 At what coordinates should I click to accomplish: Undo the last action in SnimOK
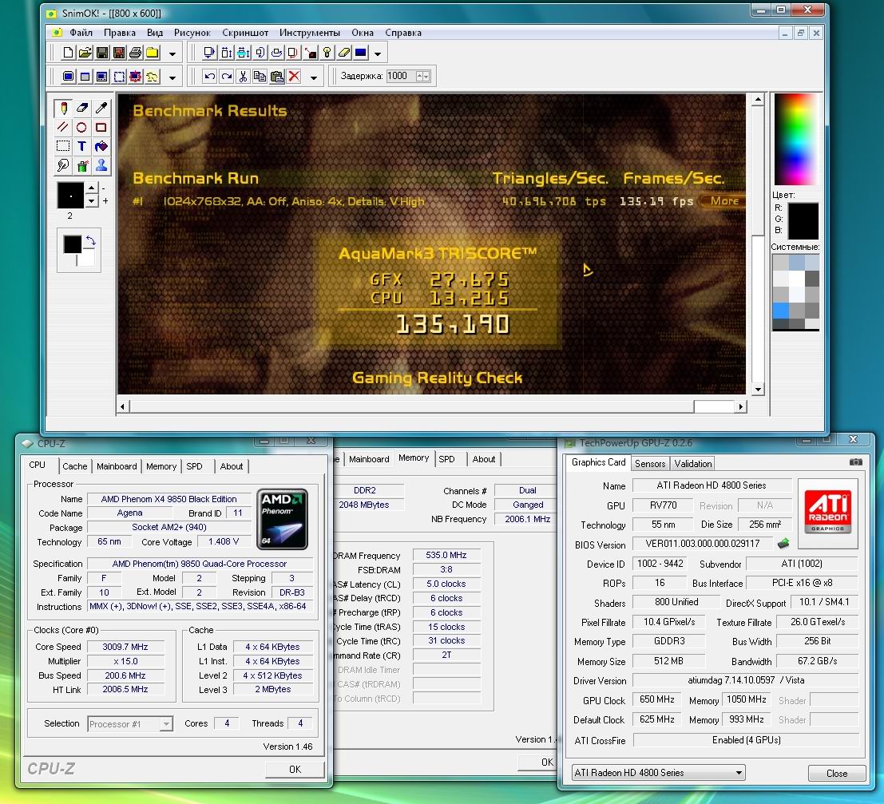click(x=210, y=77)
